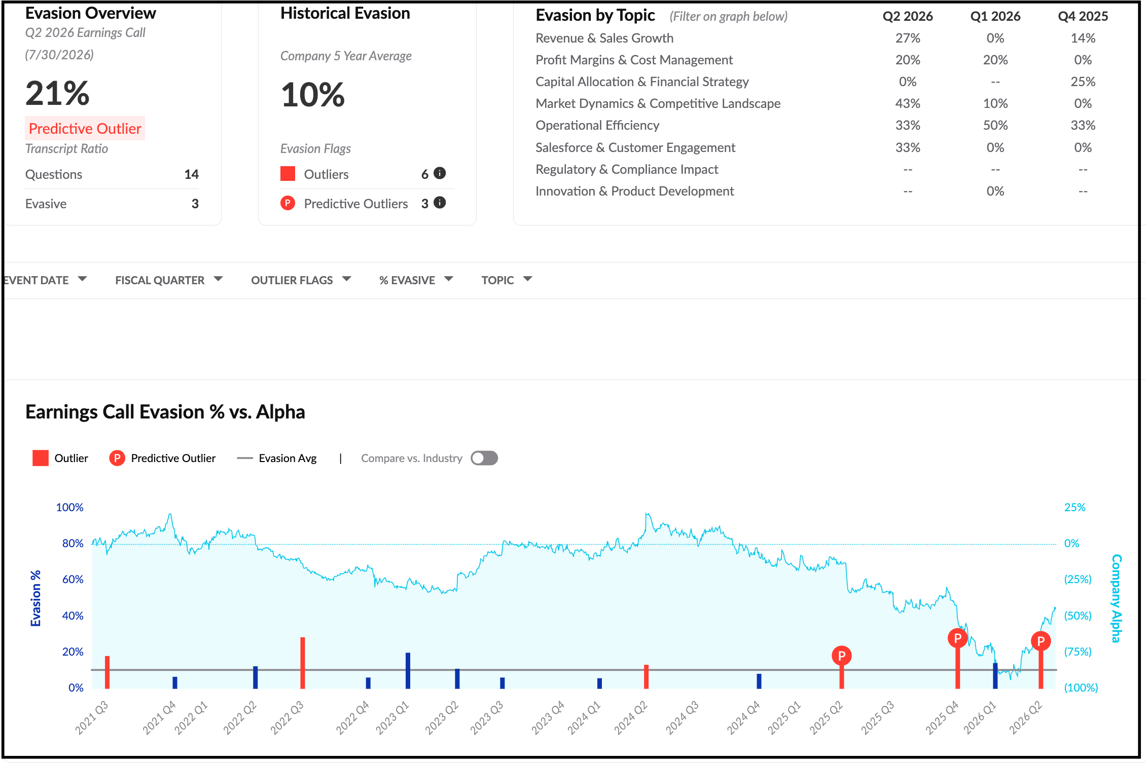Select the 2026 Q2 predictive outlier marker
1146x763 pixels.
(x=1041, y=641)
